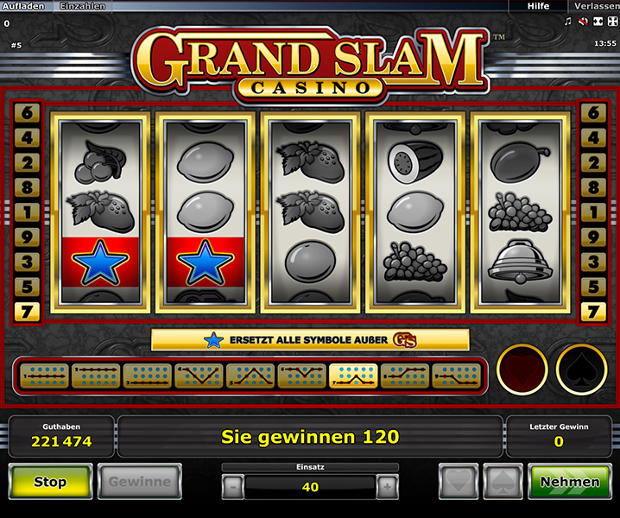Click the grey heart button near Nehmen
The height and width of the screenshot is (518, 620).
tap(459, 481)
